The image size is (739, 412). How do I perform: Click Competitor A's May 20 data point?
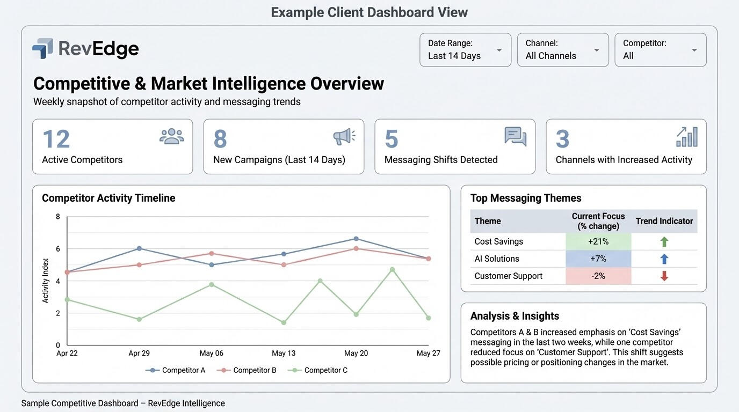tap(356, 239)
